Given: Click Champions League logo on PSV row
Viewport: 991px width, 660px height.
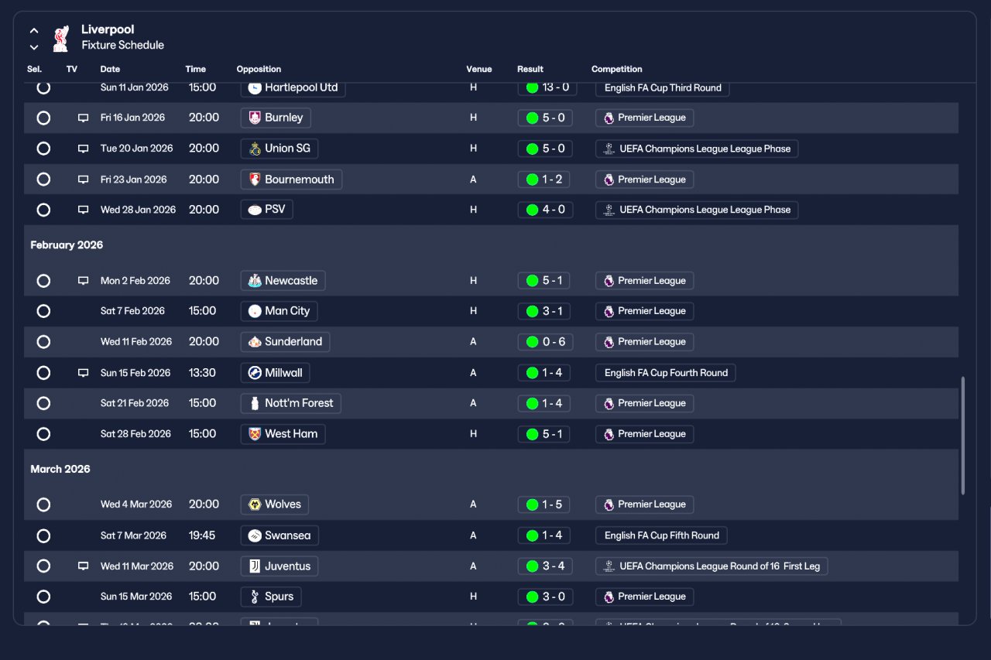Looking at the screenshot, I should 609,210.
